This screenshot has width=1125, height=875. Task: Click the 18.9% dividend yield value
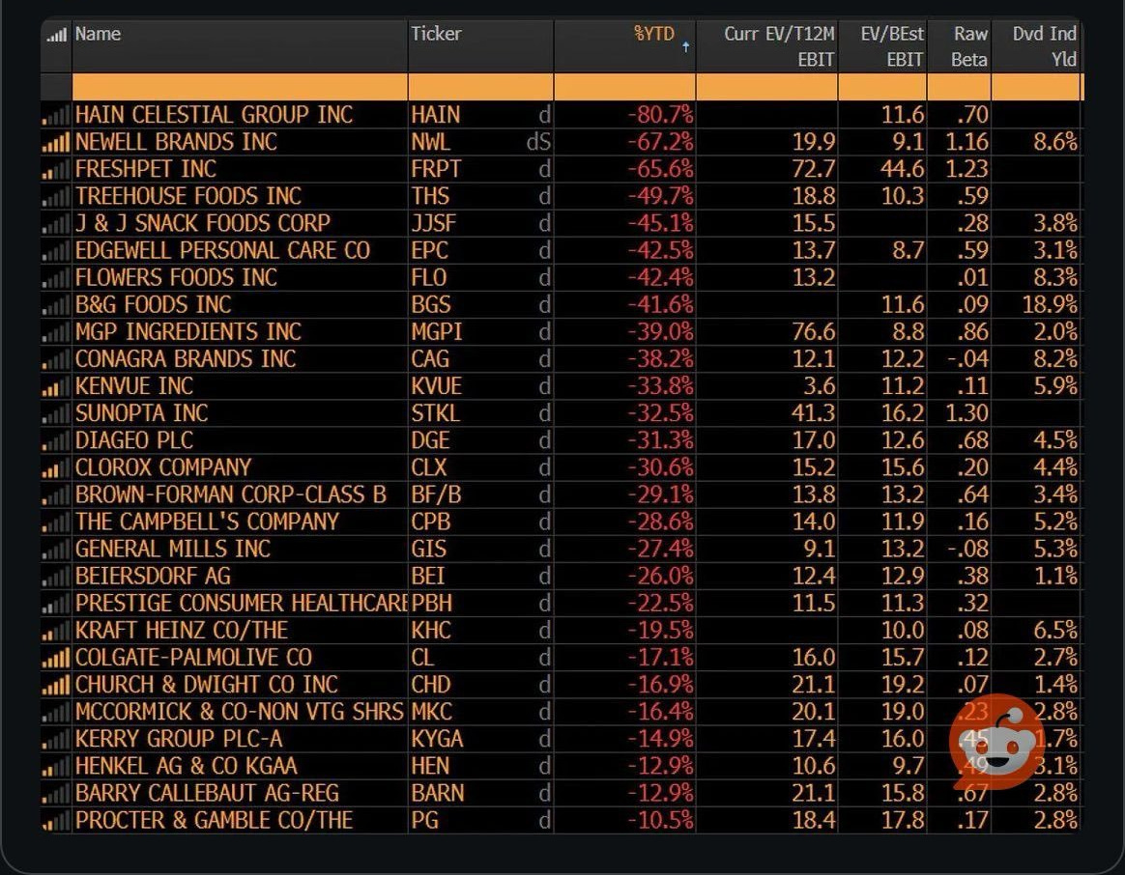tap(1050, 305)
